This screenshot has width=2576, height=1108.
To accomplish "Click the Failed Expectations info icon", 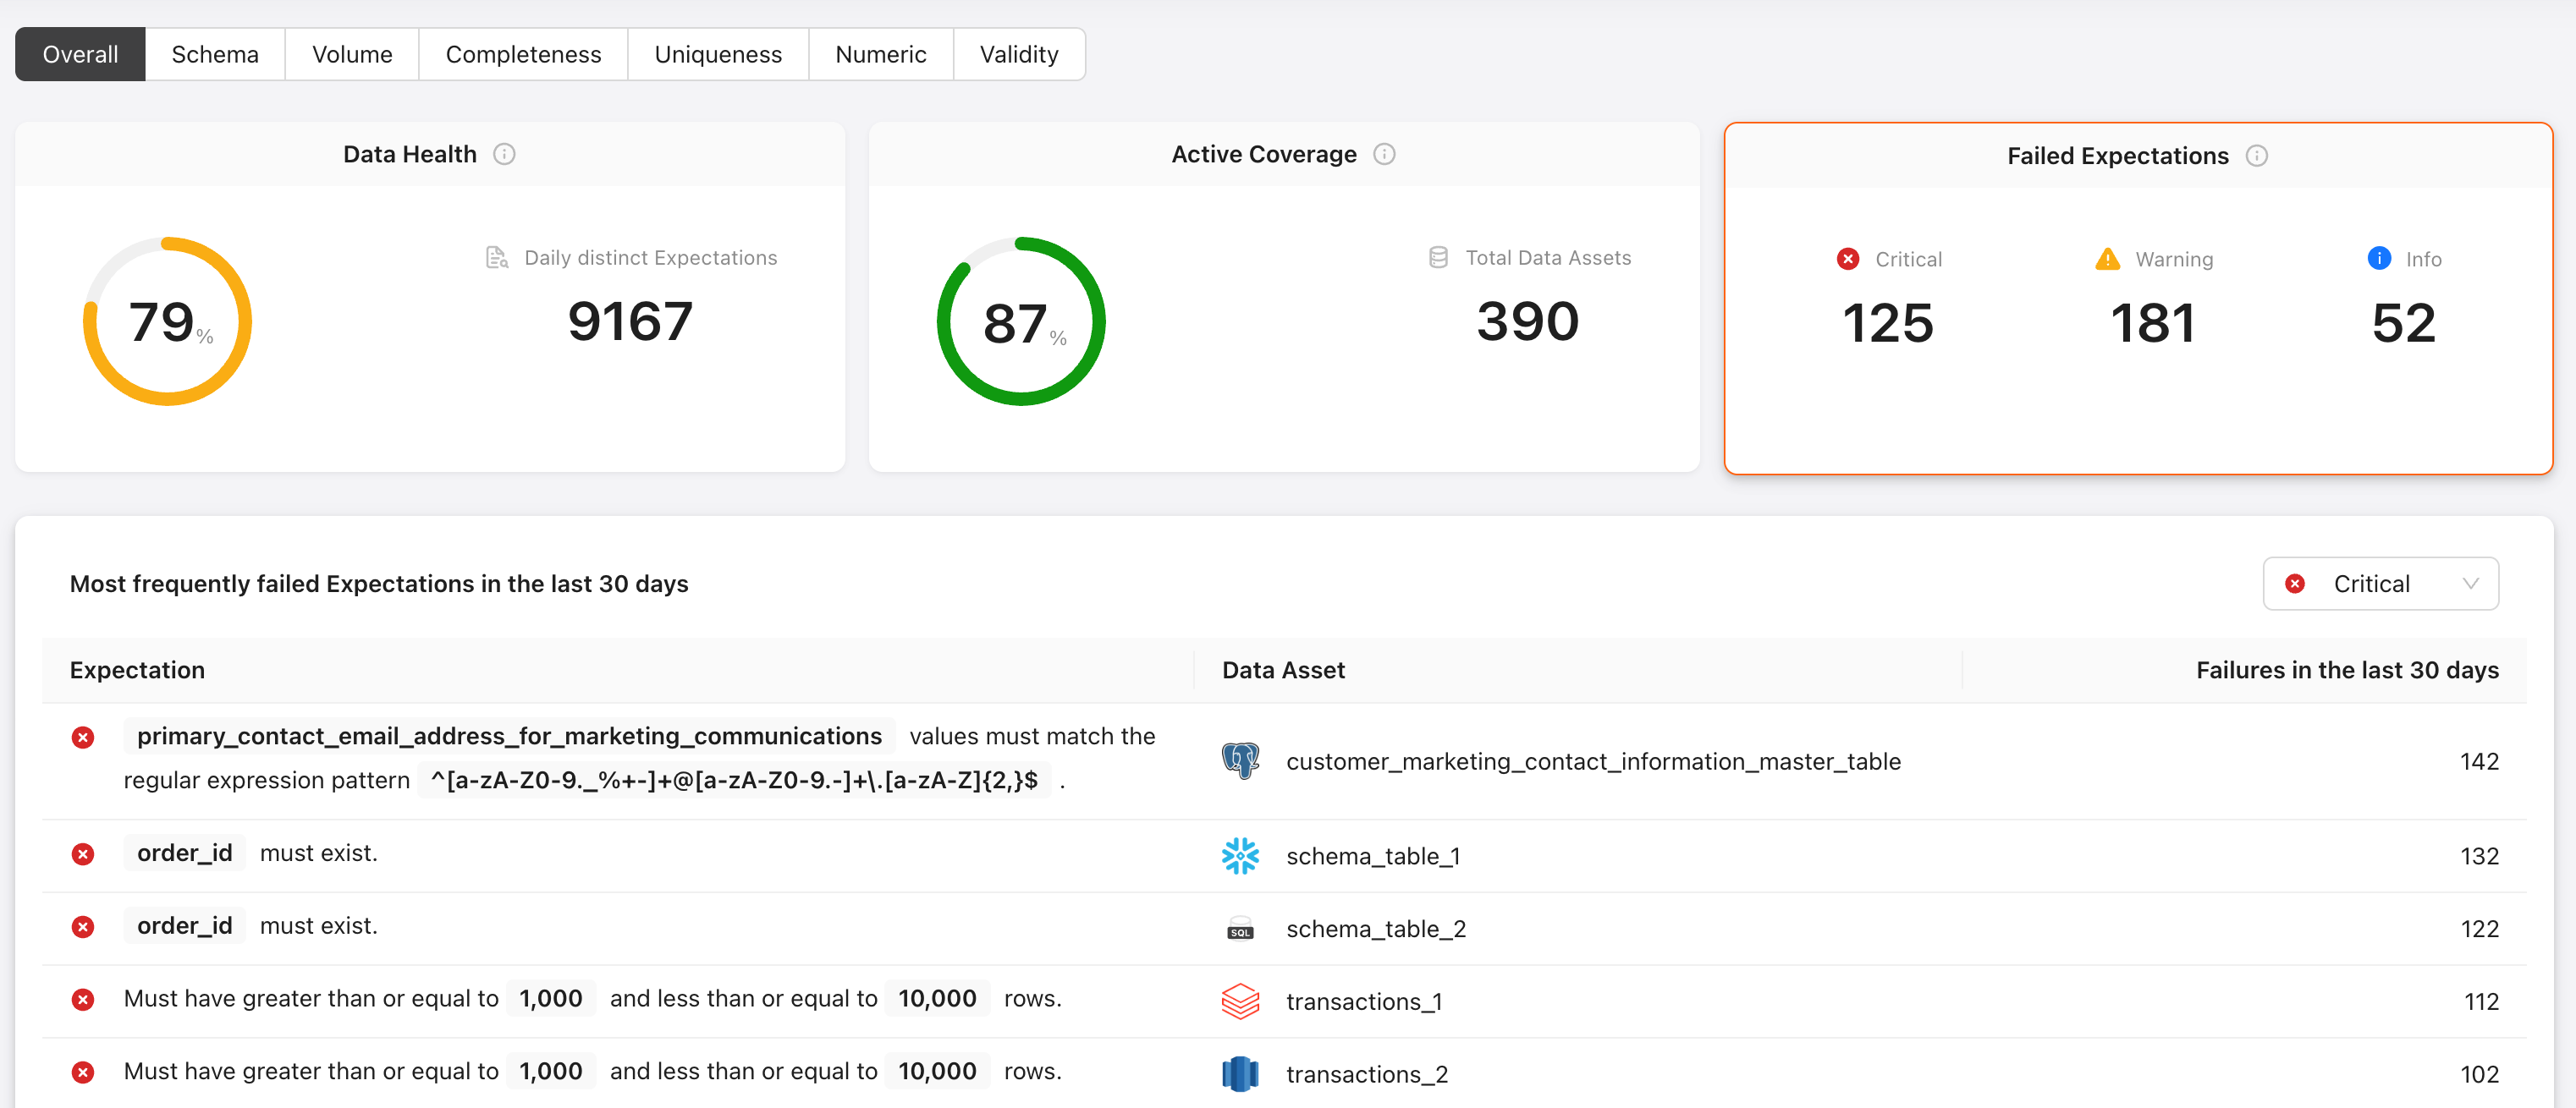I will click(2256, 156).
